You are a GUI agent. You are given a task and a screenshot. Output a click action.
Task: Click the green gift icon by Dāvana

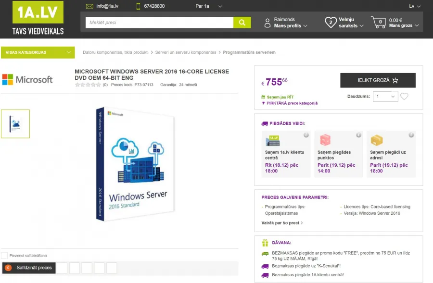click(x=265, y=243)
